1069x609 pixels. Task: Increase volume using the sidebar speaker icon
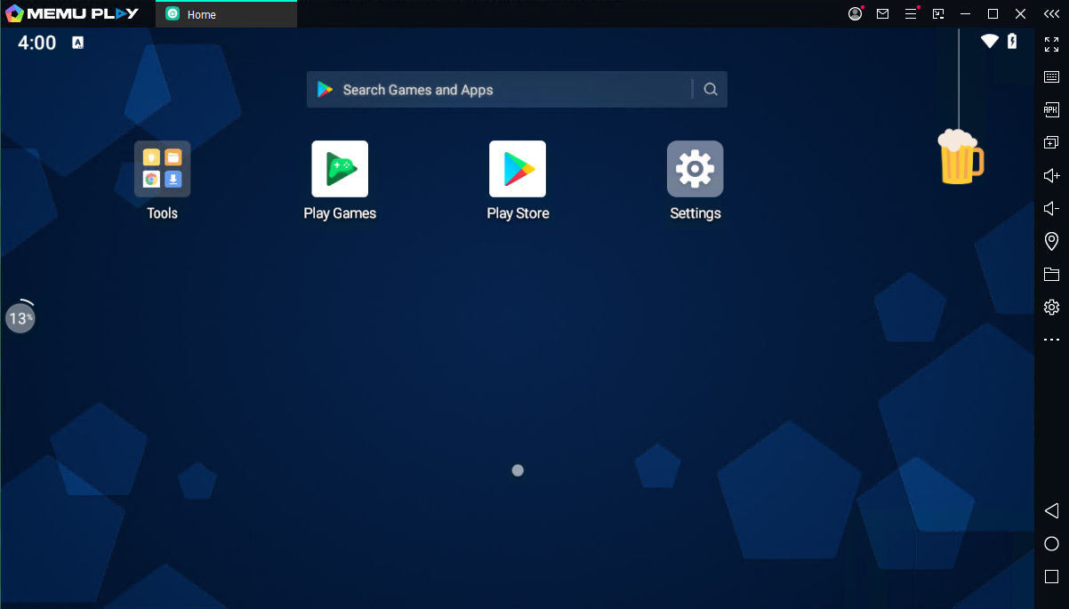click(1051, 175)
